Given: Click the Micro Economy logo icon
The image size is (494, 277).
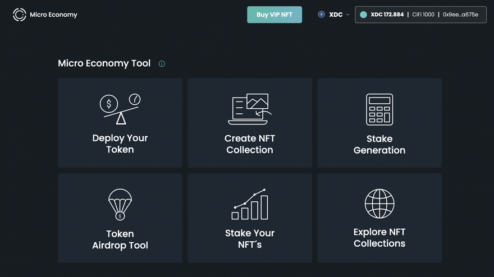Looking at the screenshot, I should point(20,15).
